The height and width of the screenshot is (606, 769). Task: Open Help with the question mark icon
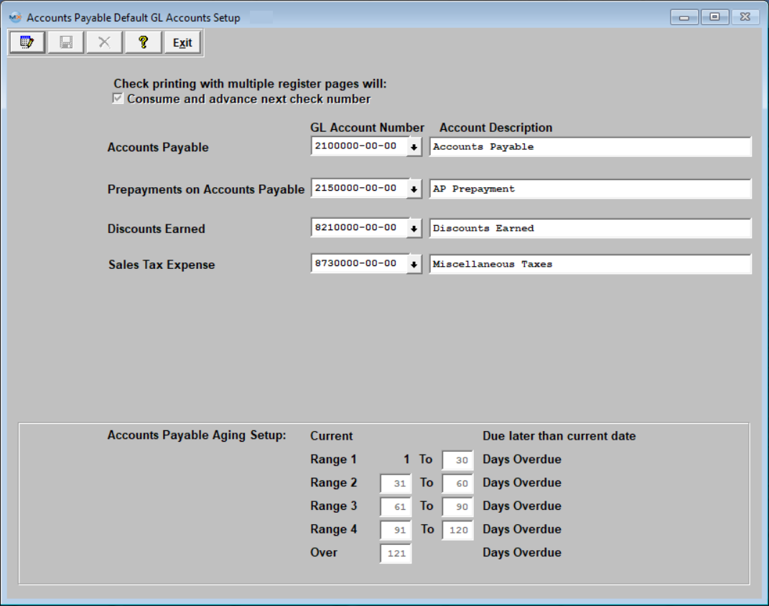pyautogui.click(x=143, y=42)
